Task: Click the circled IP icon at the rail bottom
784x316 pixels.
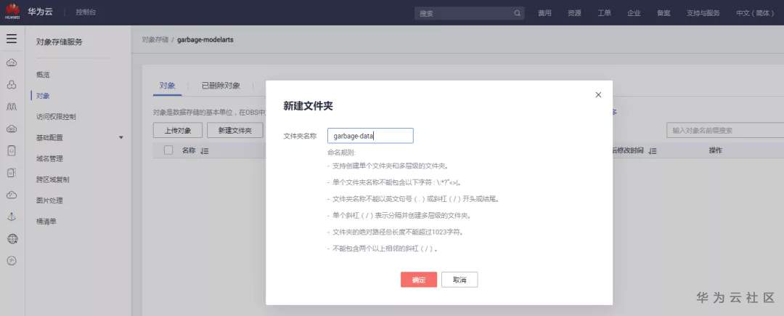Action: pos(12,261)
